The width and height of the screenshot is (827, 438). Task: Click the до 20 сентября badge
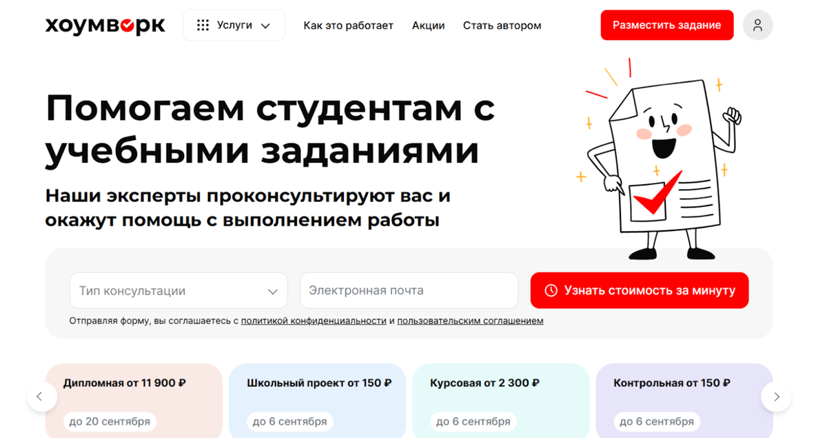[x=110, y=421]
